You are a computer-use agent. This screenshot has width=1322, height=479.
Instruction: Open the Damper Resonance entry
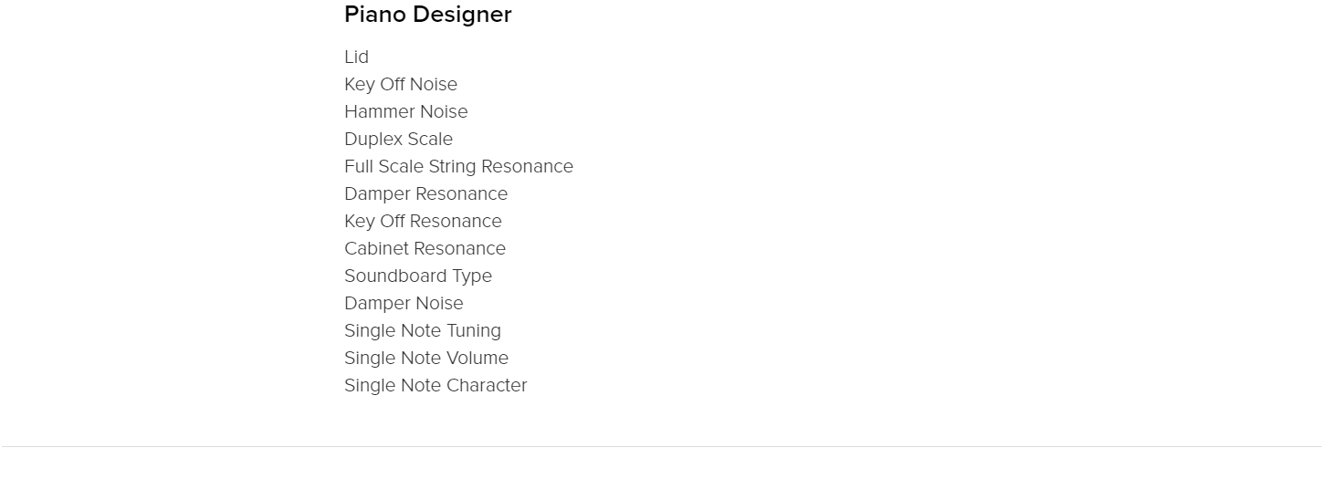click(425, 193)
